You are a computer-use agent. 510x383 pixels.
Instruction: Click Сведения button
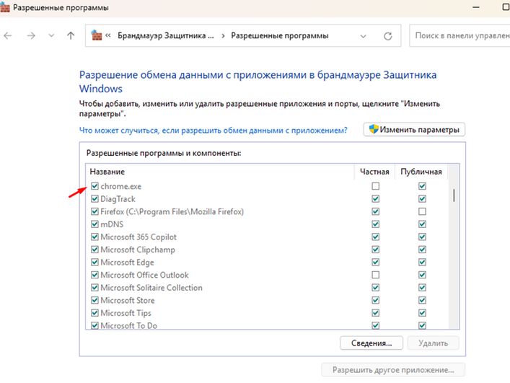pyautogui.click(x=371, y=343)
